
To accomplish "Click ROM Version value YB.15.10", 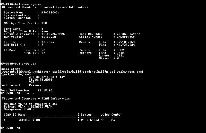I will coord(49,37).
